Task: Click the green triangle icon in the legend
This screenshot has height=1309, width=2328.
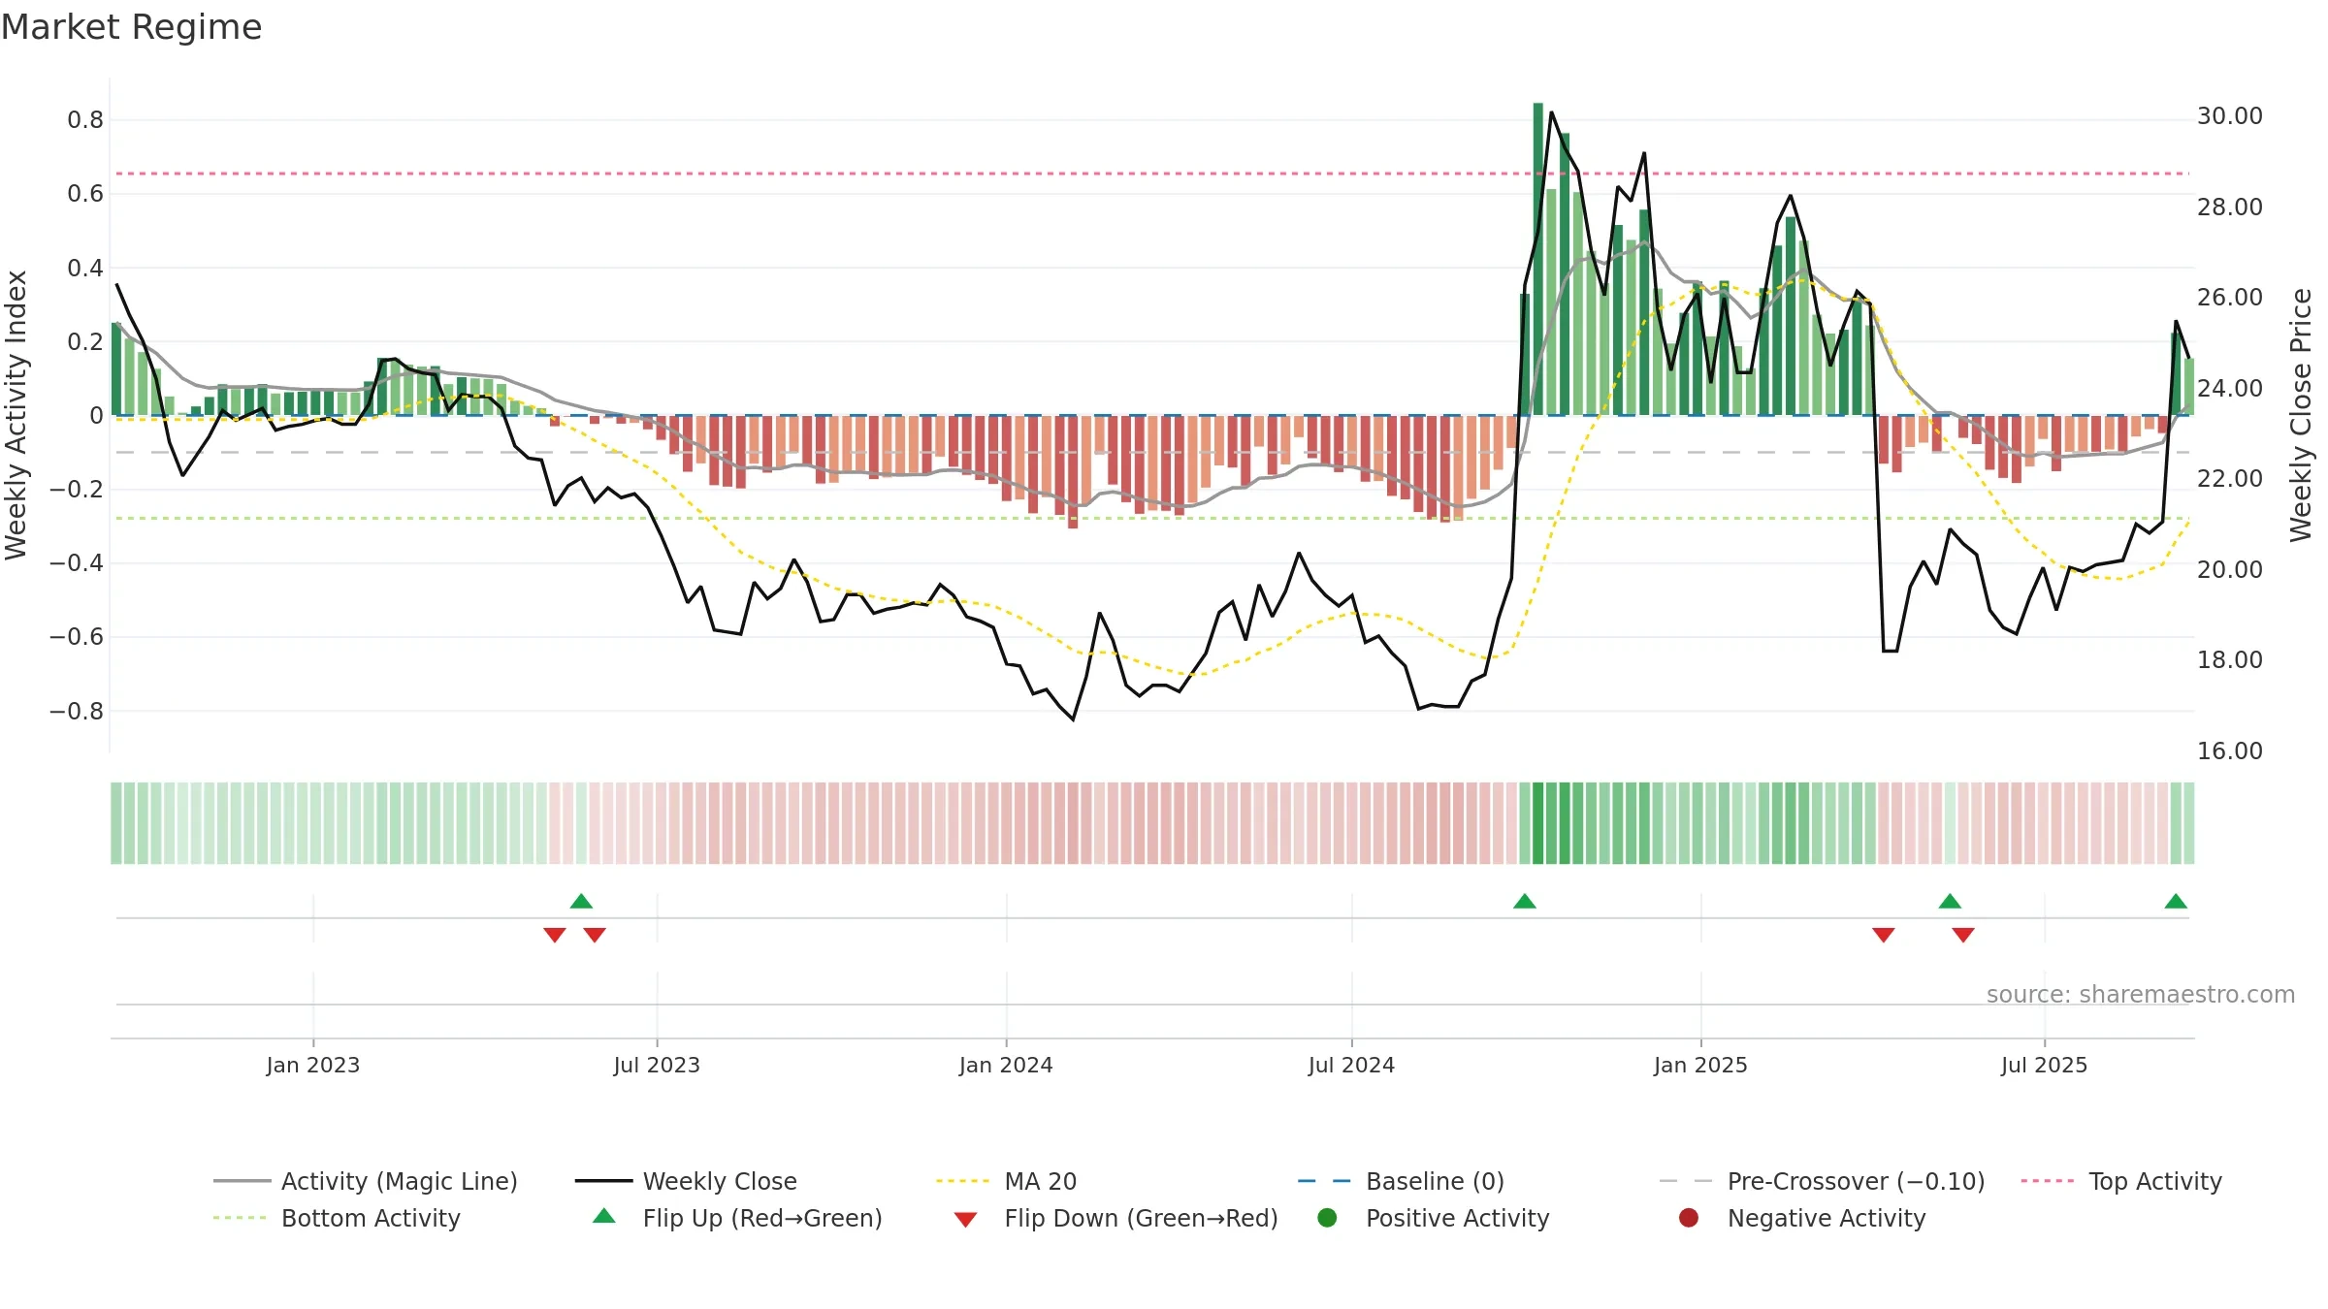Action: coord(604,1216)
